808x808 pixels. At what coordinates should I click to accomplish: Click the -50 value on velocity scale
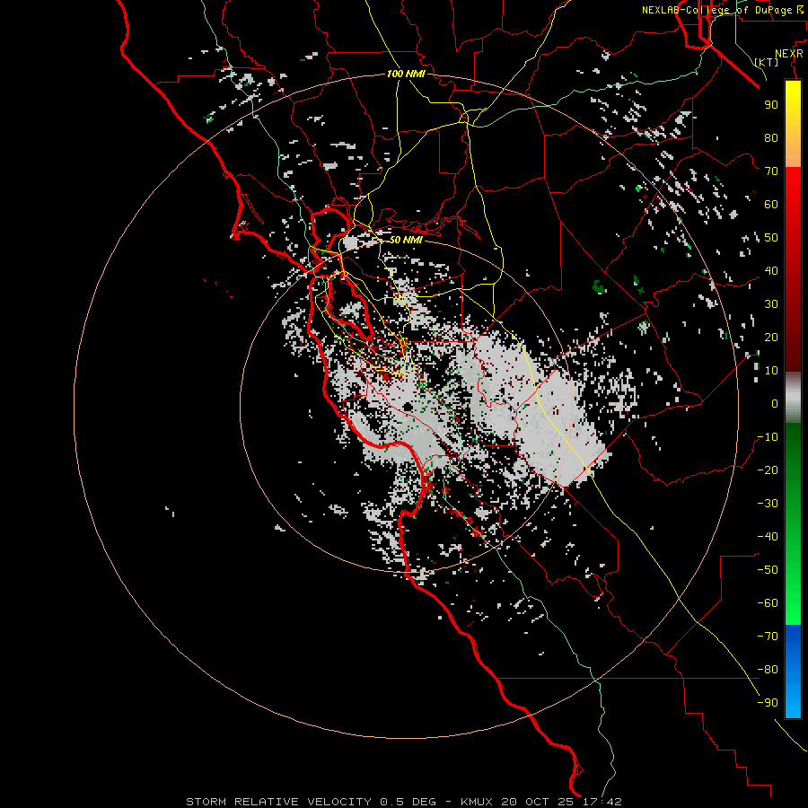click(768, 570)
